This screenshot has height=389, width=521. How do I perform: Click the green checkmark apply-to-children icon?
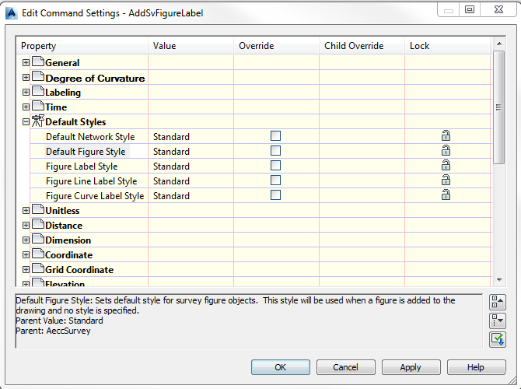click(x=498, y=339)
